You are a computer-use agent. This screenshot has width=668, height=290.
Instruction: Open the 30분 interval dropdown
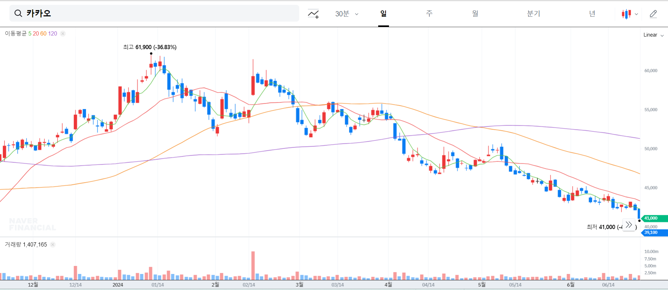click(x=347, y=14)
